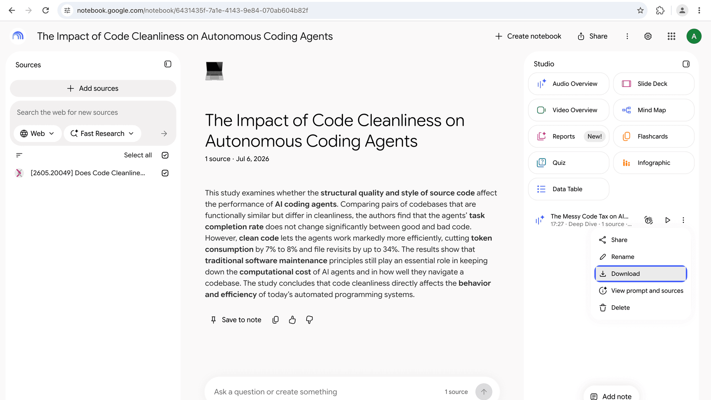Click the Ask a question chat input
Viewport: 711px width, 400px height.
click(x=326, y=391)
